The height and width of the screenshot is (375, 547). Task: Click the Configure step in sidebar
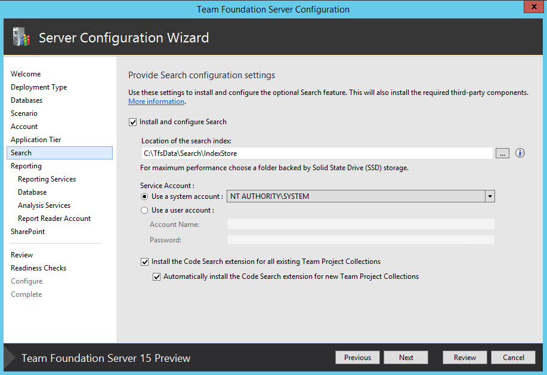coord(26,281)
